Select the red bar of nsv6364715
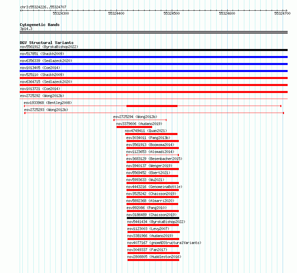 [x=154, y=85]
